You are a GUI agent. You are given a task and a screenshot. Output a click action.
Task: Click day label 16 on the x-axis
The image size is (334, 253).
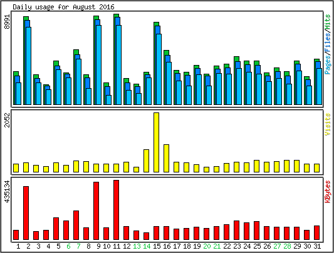167,246
